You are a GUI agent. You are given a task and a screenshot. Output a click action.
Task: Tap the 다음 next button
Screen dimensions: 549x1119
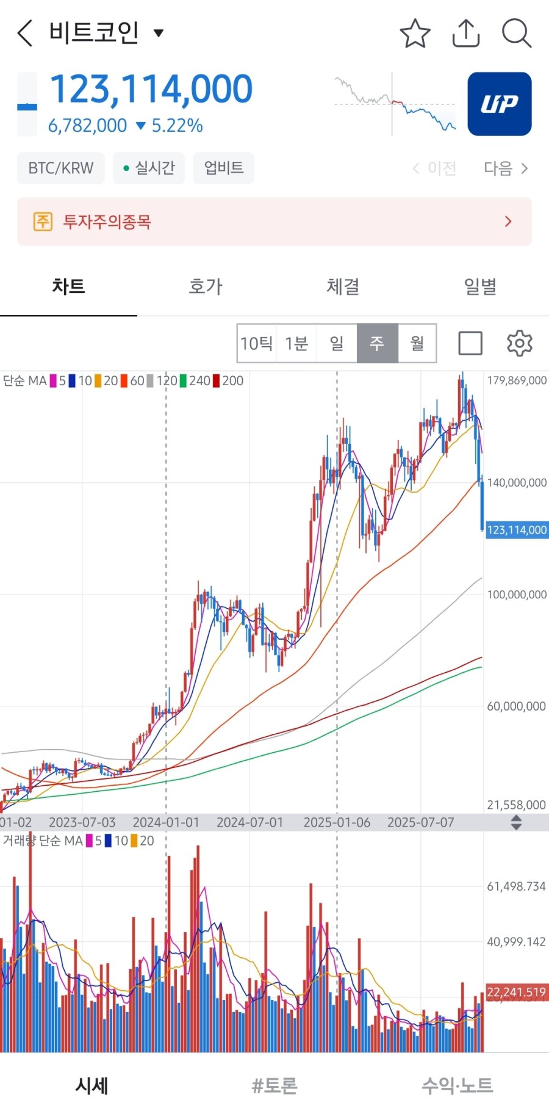(506, 168)
